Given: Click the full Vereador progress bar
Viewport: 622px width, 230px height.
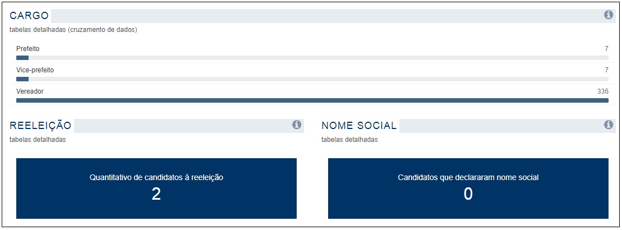Looking at the screenshot, I should (312, 100).
